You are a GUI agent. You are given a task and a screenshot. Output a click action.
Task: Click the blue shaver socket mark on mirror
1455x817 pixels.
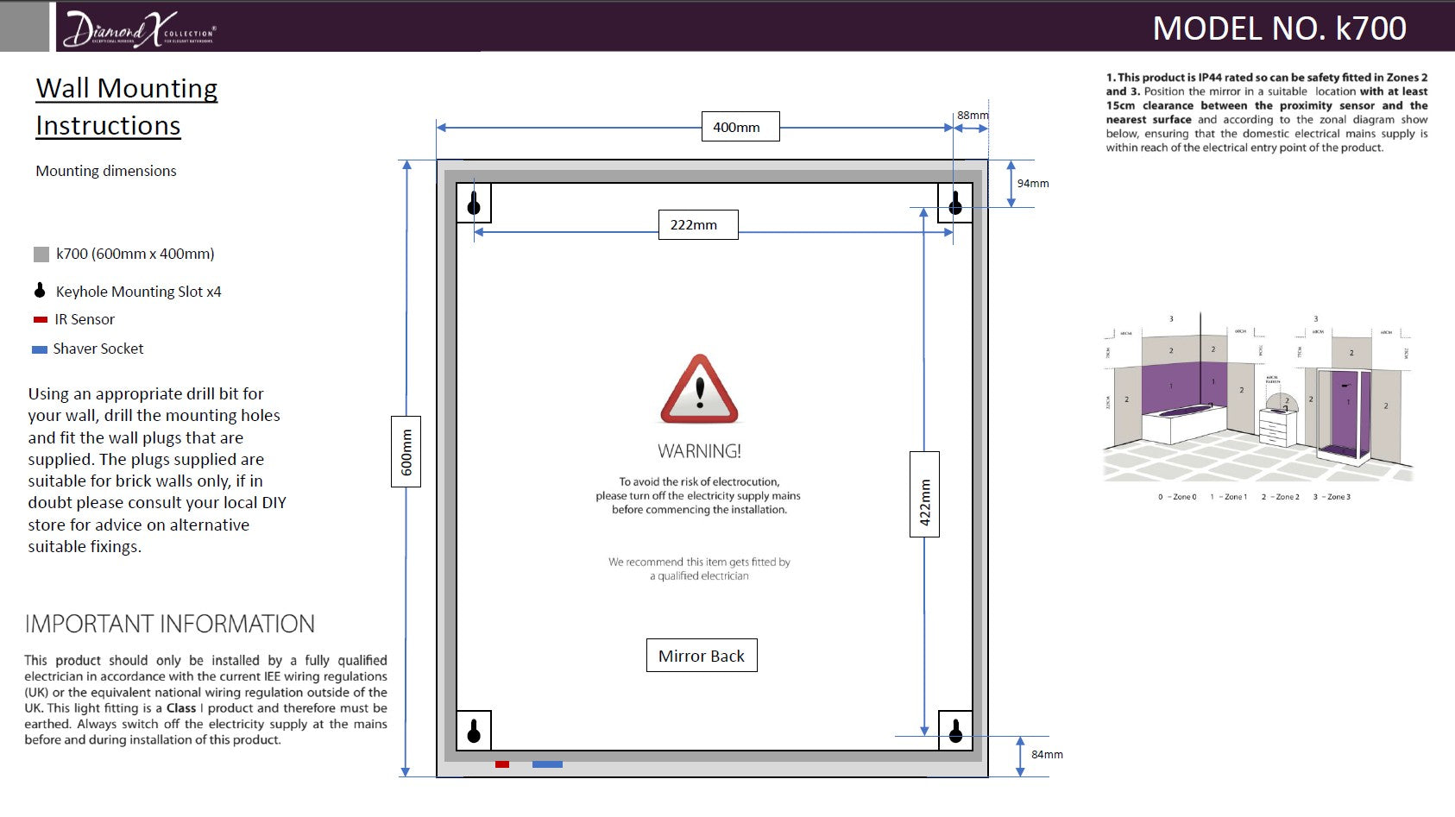547,764
